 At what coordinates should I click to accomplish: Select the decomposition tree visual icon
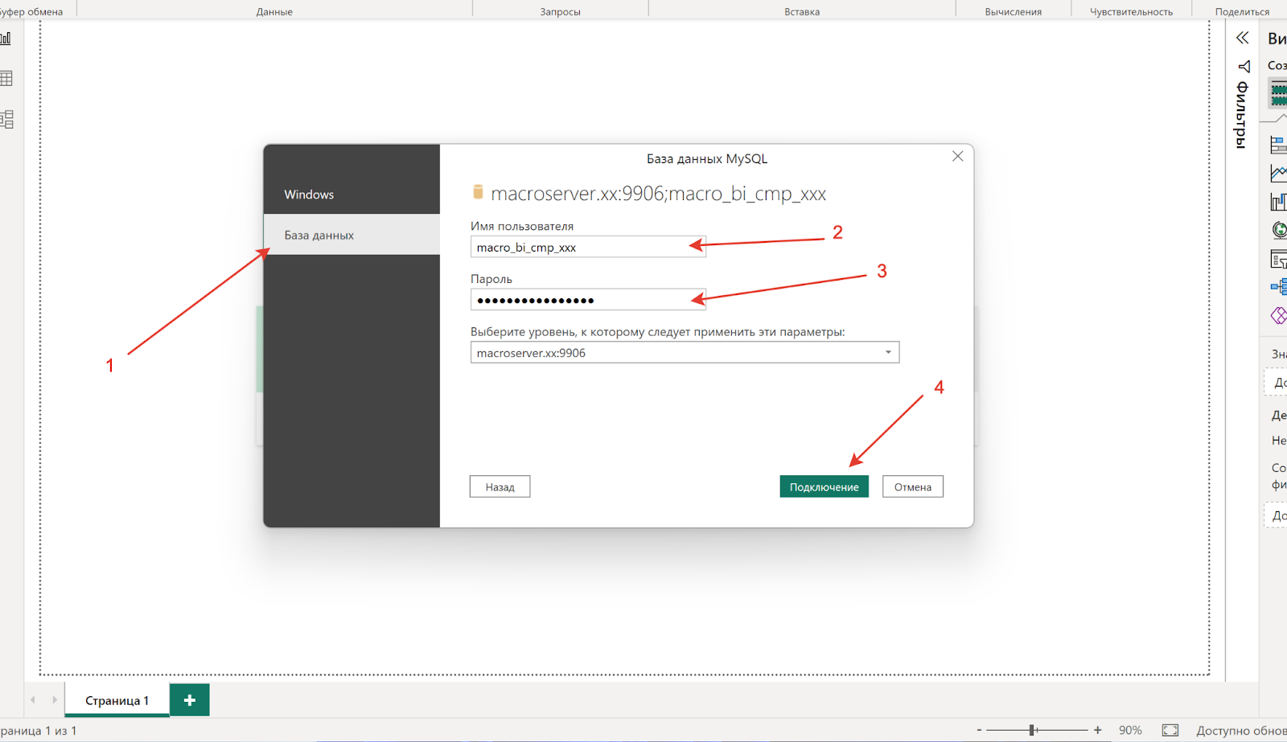click(x=1278, y=286)
